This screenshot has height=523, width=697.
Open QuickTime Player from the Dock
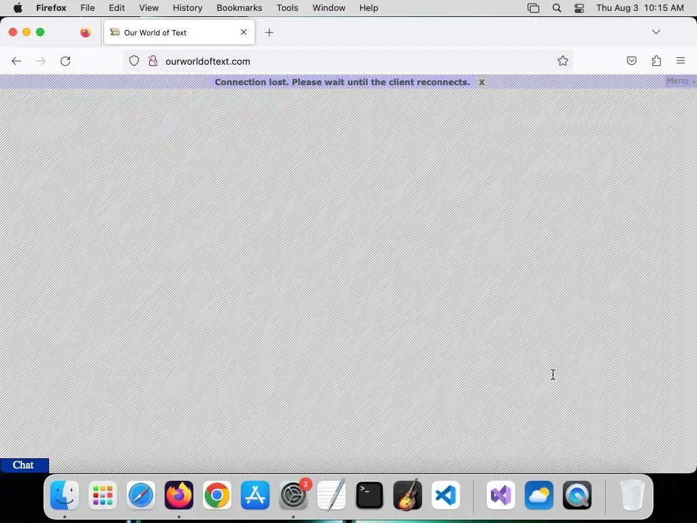coord(577,495)
